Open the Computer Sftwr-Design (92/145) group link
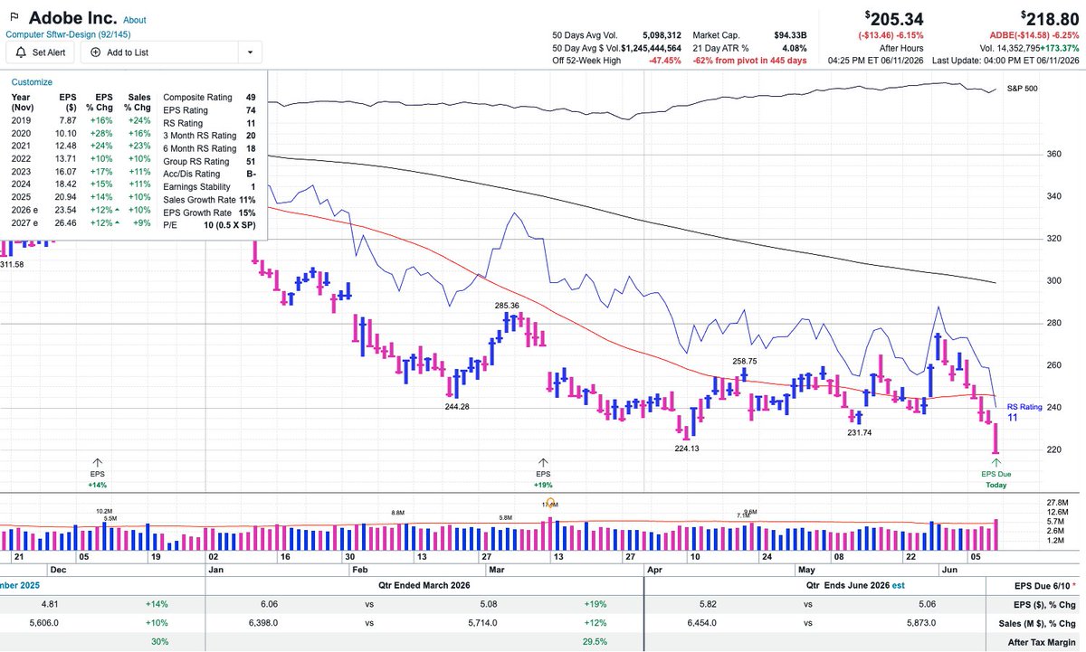Image resolution: width=1086 pixels, height=652 pixels. [69, 34]
